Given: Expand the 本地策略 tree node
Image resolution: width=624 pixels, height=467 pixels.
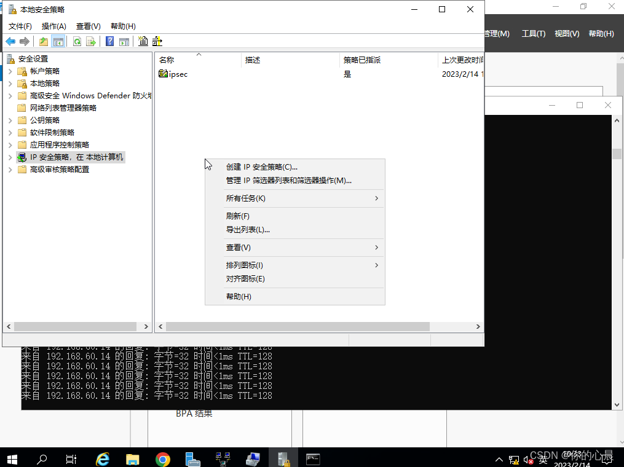Looking at the screenshot, I should 10,84.
